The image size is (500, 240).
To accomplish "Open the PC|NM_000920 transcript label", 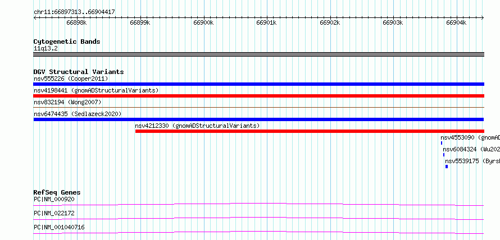I will click(54, 200).
